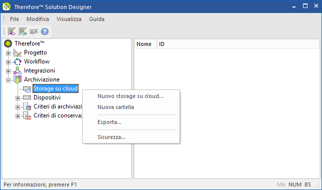322x190 pixels.
Task: Click the Criteri di conservazione icon
Action: click(x=27, y=115)
